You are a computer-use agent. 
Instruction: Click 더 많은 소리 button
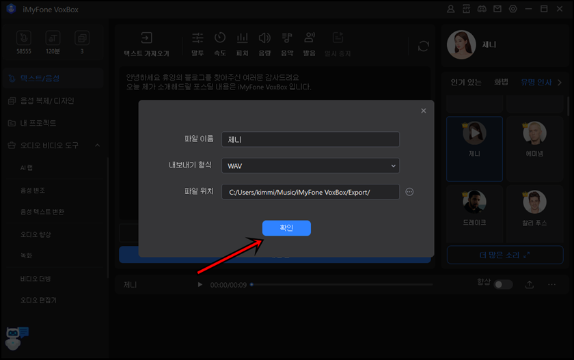click(x=505, y=255)
